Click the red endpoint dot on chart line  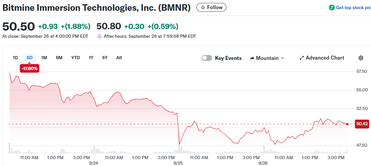(x=347, y=124)
